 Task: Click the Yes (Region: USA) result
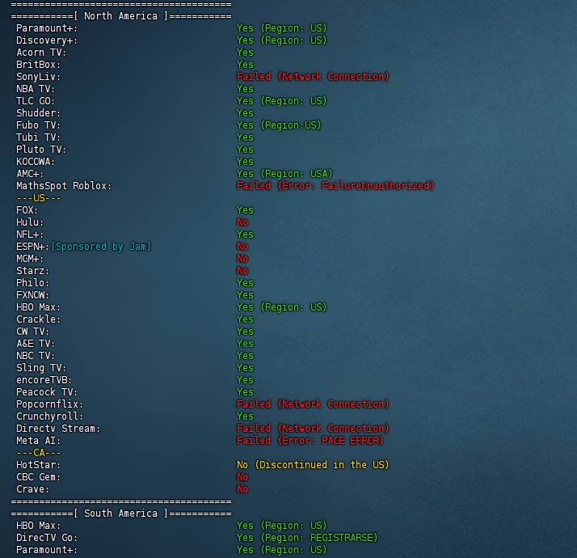(x=284, y=174)
